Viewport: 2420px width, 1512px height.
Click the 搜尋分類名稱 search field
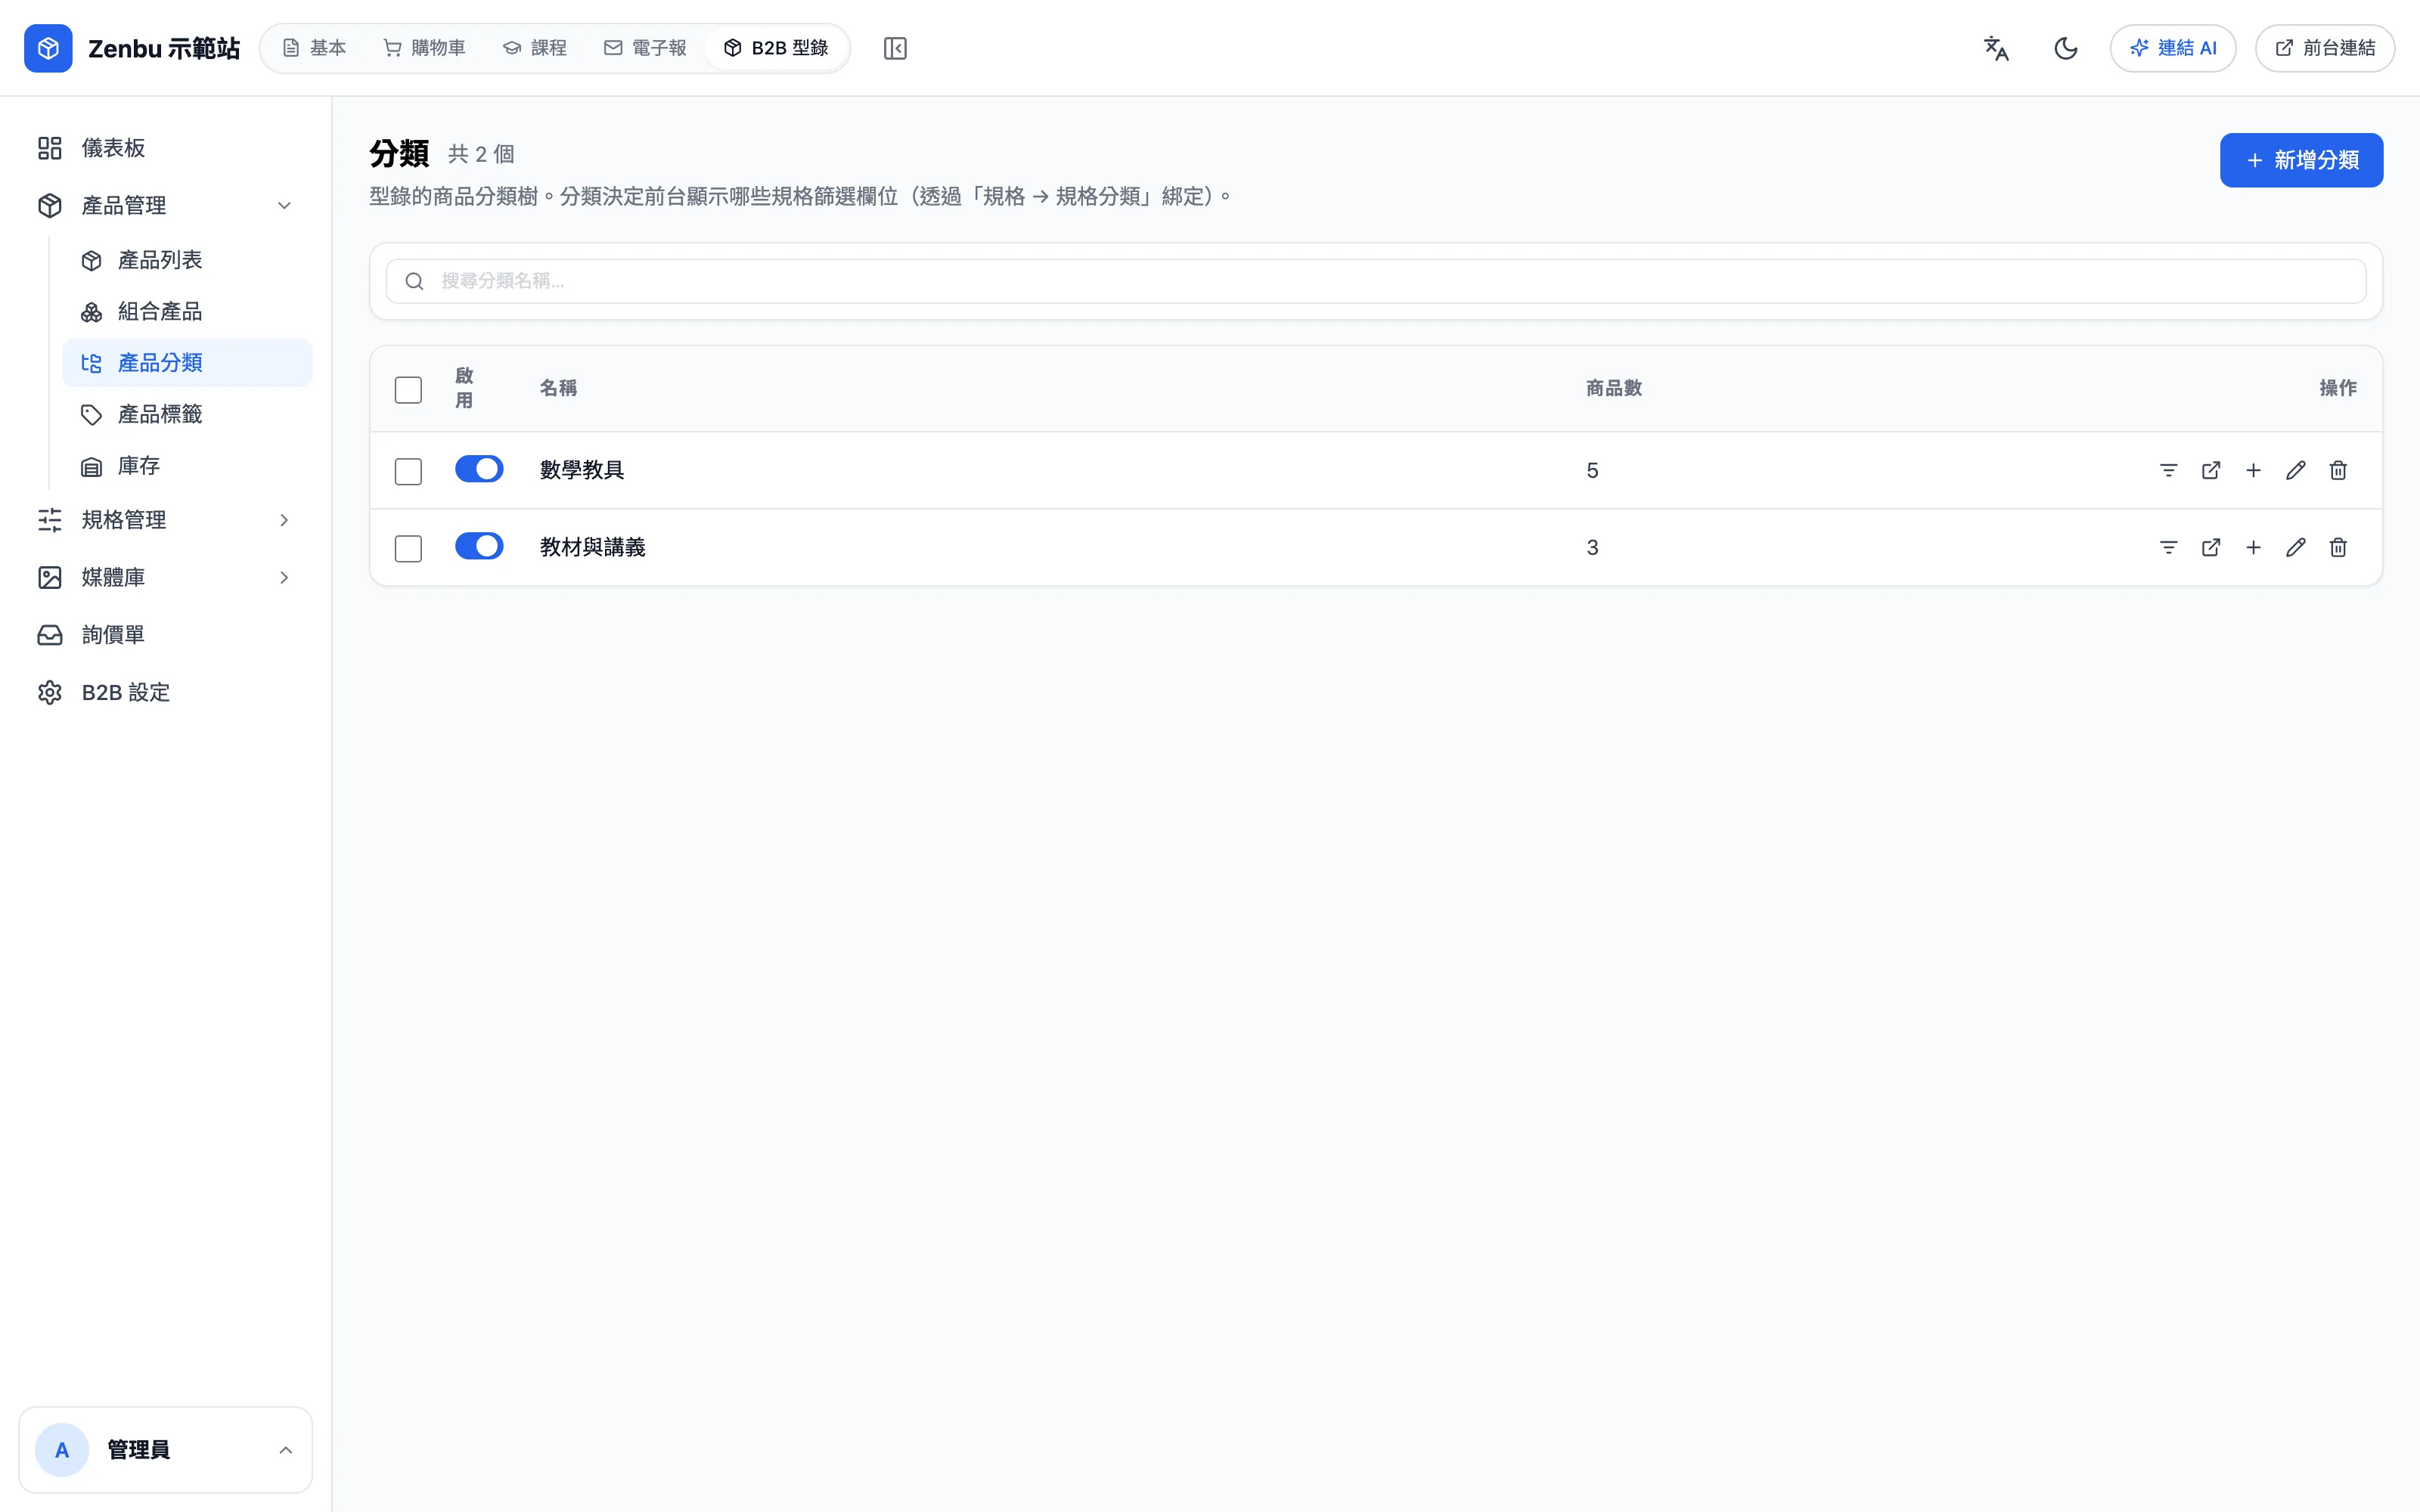pyautogui.click(x=1376, y=281)
